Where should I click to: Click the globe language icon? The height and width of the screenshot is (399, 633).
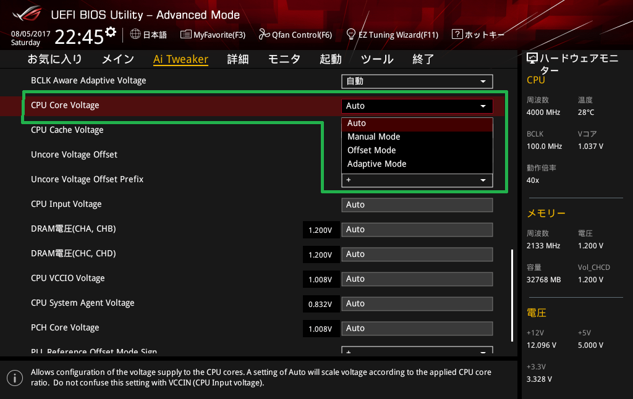click(x=135, y=35)
